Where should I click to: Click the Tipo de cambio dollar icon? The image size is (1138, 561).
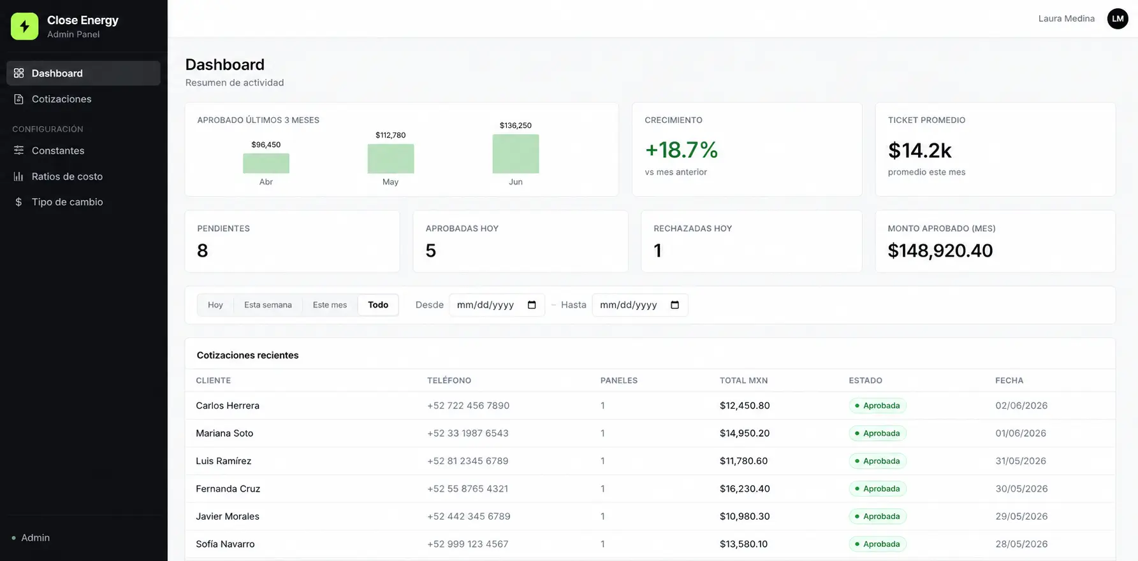pos(18,202)
